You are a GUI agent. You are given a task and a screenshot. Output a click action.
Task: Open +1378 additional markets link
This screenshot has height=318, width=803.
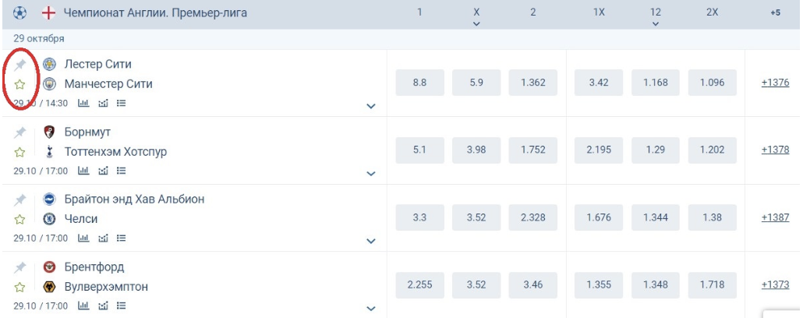pos(776,150)
